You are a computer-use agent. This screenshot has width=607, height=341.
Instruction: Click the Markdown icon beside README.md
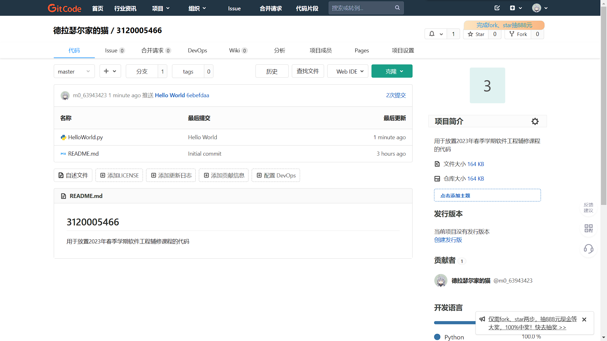point(63,154)
